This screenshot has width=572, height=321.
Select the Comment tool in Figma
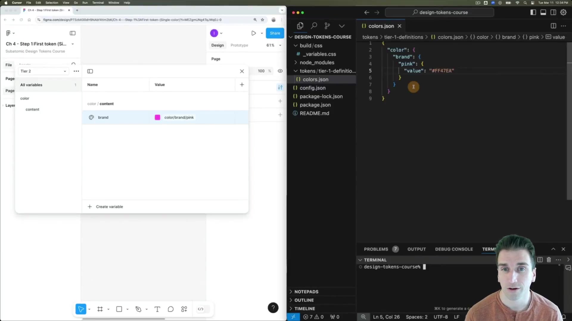(x=171, y=309)
